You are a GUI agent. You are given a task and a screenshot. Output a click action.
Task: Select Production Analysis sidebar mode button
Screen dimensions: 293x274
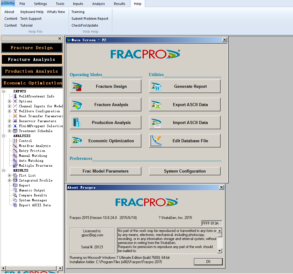click(32, 71)
